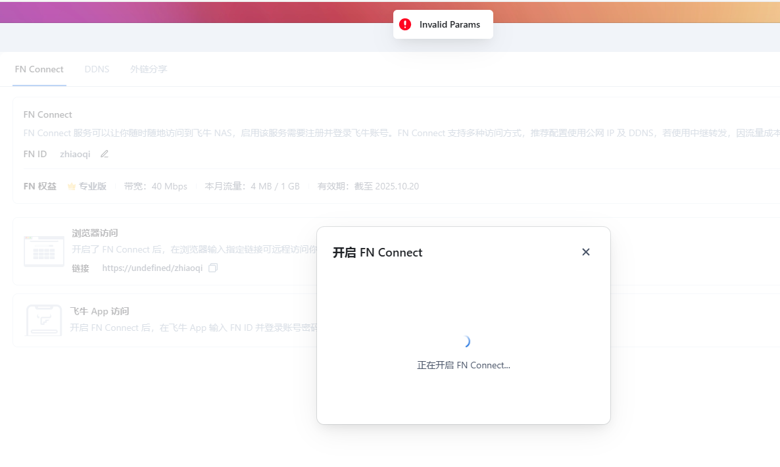Click the copy icon beside the browser access link
Image resolution: width=780 pixels, height=467 pixels.
212,268
